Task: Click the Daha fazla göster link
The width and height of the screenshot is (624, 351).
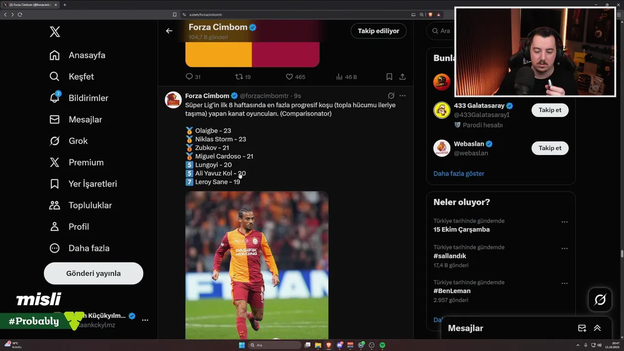Action: (459, 174)
